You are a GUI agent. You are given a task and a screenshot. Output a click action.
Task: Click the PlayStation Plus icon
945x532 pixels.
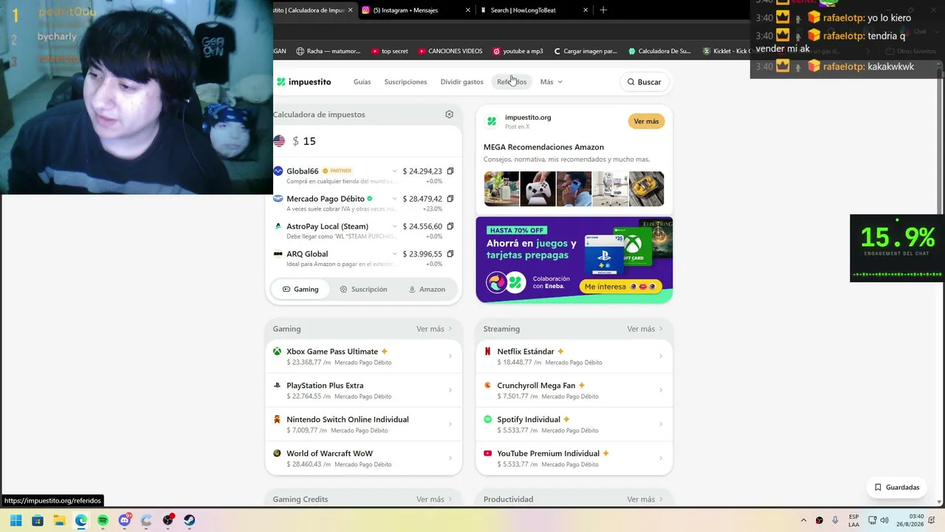click(x=277, y=386)
